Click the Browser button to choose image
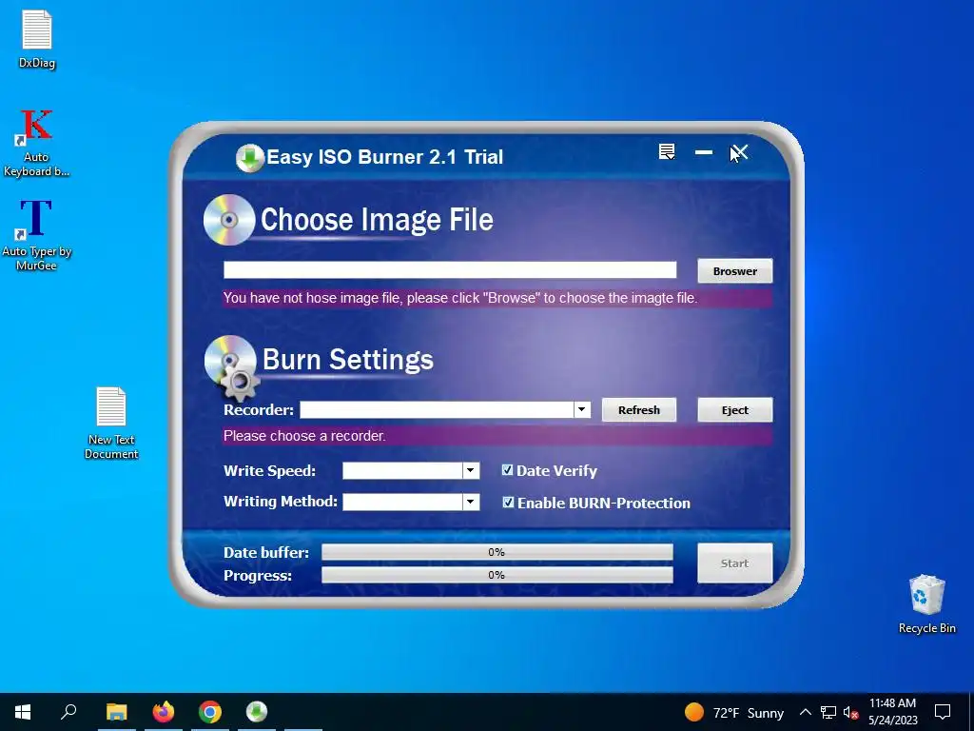 pyautogui.click(x=735, y=271)
